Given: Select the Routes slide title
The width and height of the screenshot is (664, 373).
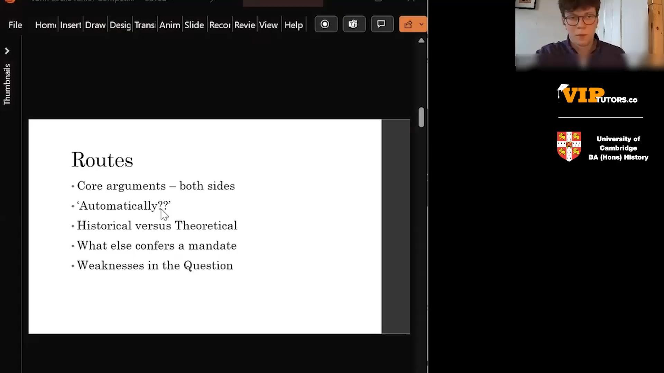Looking at the screenshot, I should (102, 160).
